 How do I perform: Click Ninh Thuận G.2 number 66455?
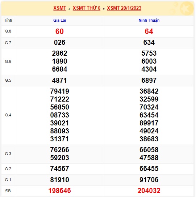click(149, 168)
